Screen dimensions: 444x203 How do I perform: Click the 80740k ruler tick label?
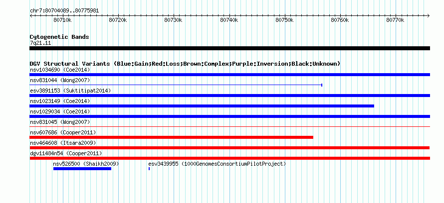(229, 20)
